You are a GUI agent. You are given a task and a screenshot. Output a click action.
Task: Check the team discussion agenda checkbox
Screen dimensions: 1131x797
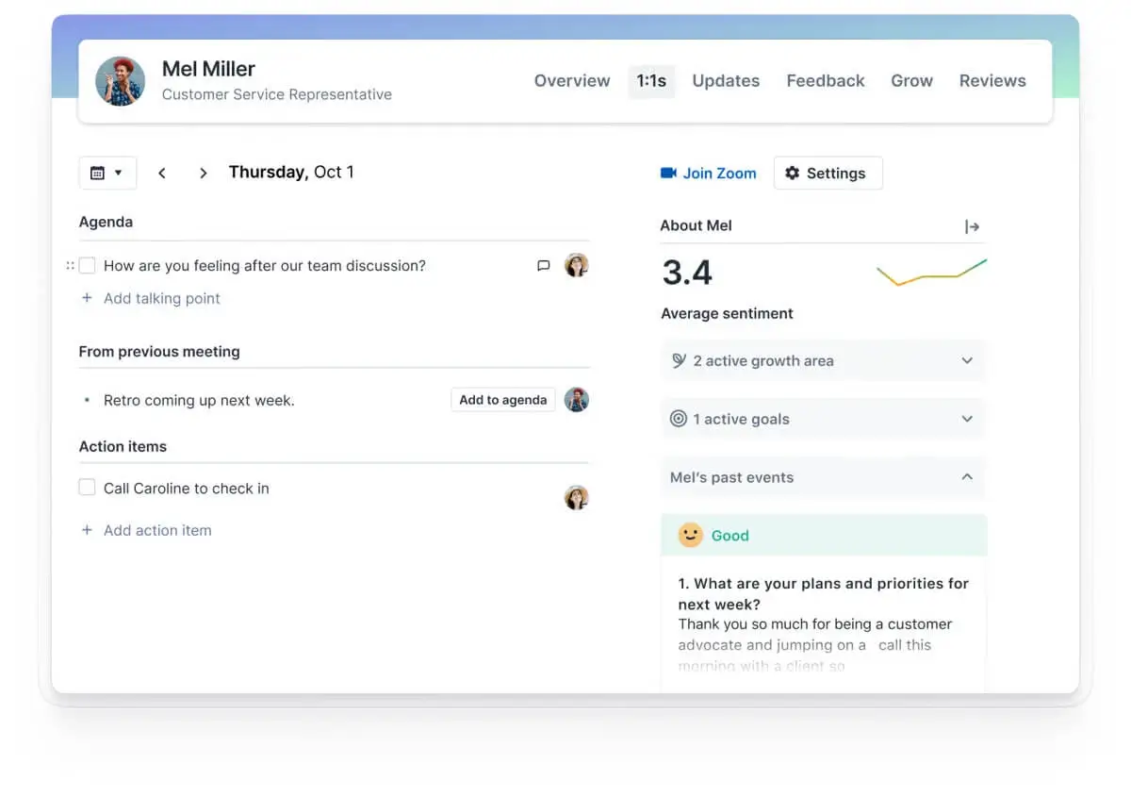87,266
